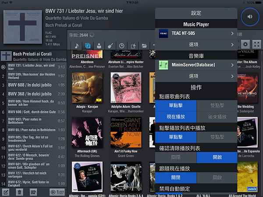Select 雙點擊 for 點選歌曲列表
Viewport: 263px width, 197px height.
(217, 106)
